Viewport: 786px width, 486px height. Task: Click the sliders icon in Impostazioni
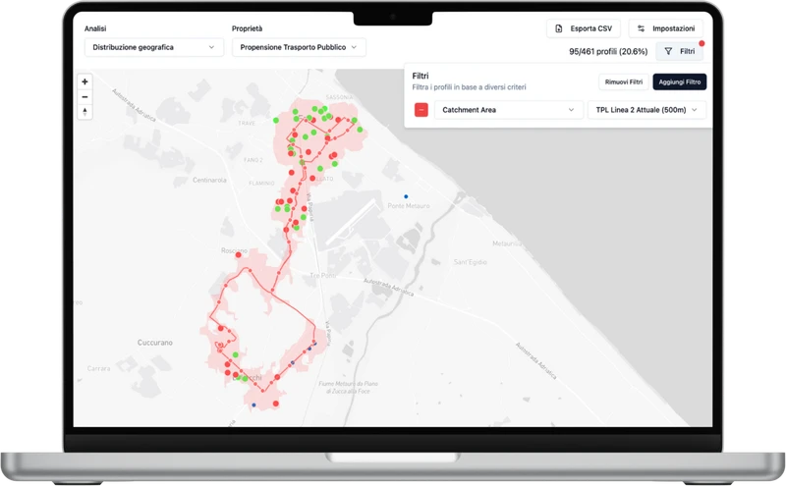pos(642,28)
